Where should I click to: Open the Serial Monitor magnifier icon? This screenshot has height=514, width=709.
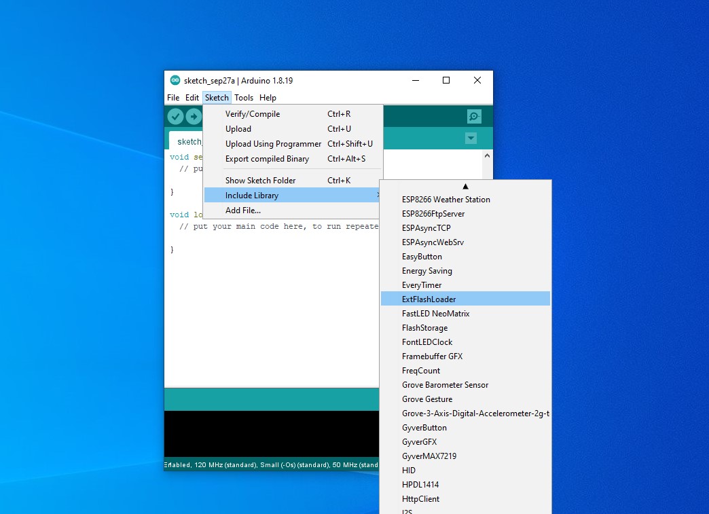(x=474, y=116)
